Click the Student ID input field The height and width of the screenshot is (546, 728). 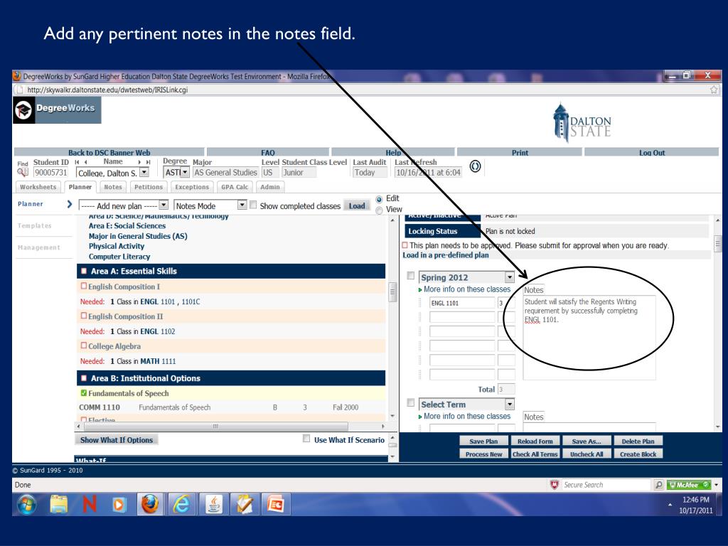pos(51,172)
